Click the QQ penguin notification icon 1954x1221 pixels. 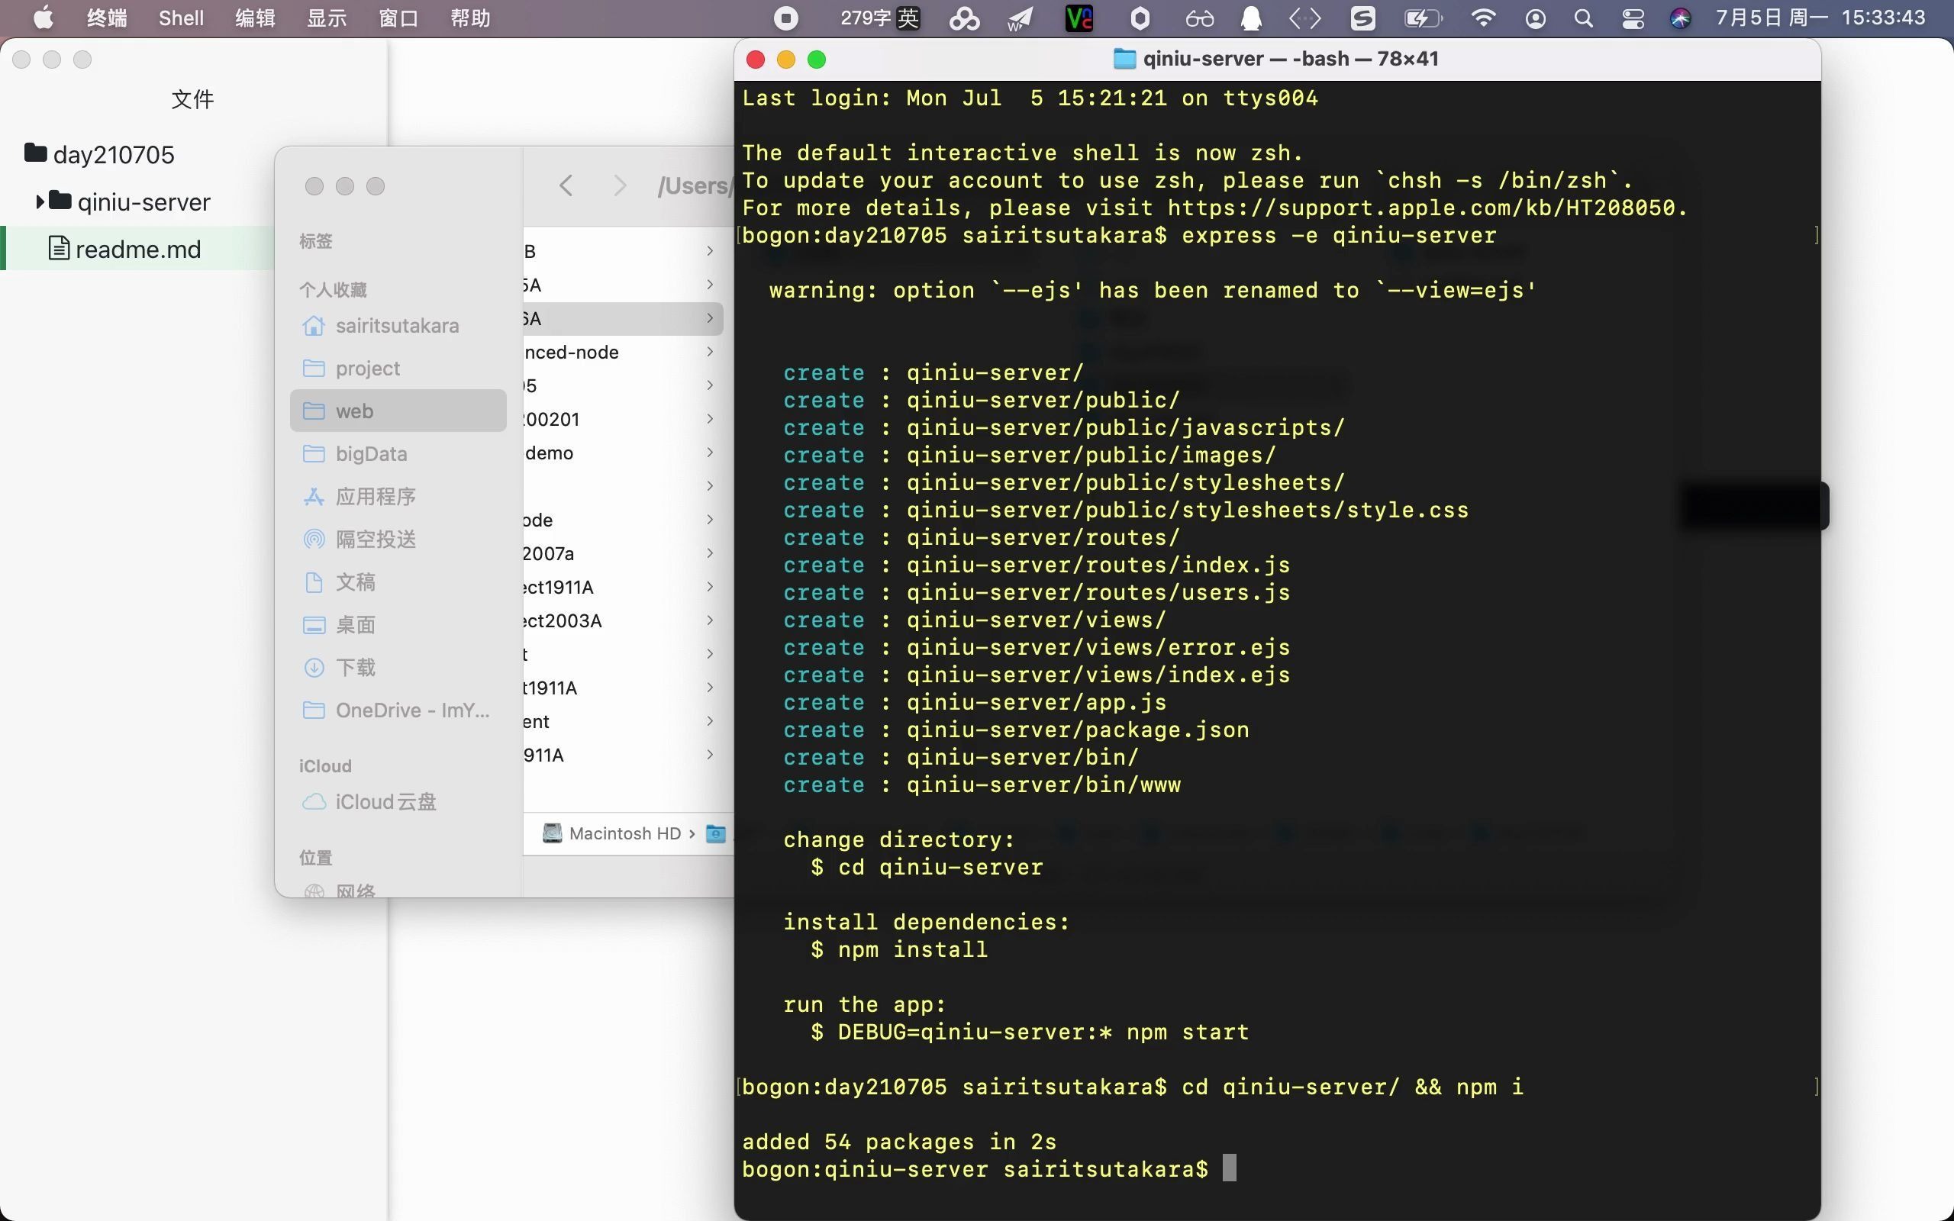1251,18
